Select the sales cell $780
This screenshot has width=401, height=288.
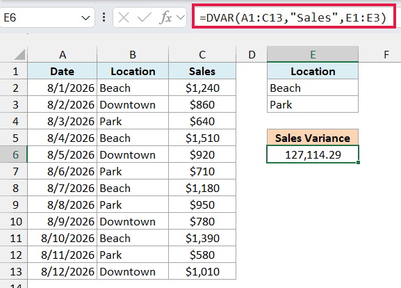pos(202,221)
